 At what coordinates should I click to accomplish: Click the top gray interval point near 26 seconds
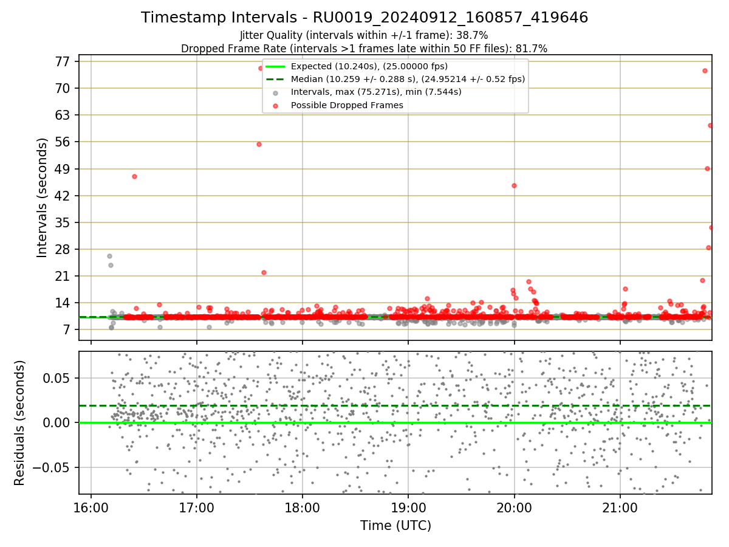109,256
